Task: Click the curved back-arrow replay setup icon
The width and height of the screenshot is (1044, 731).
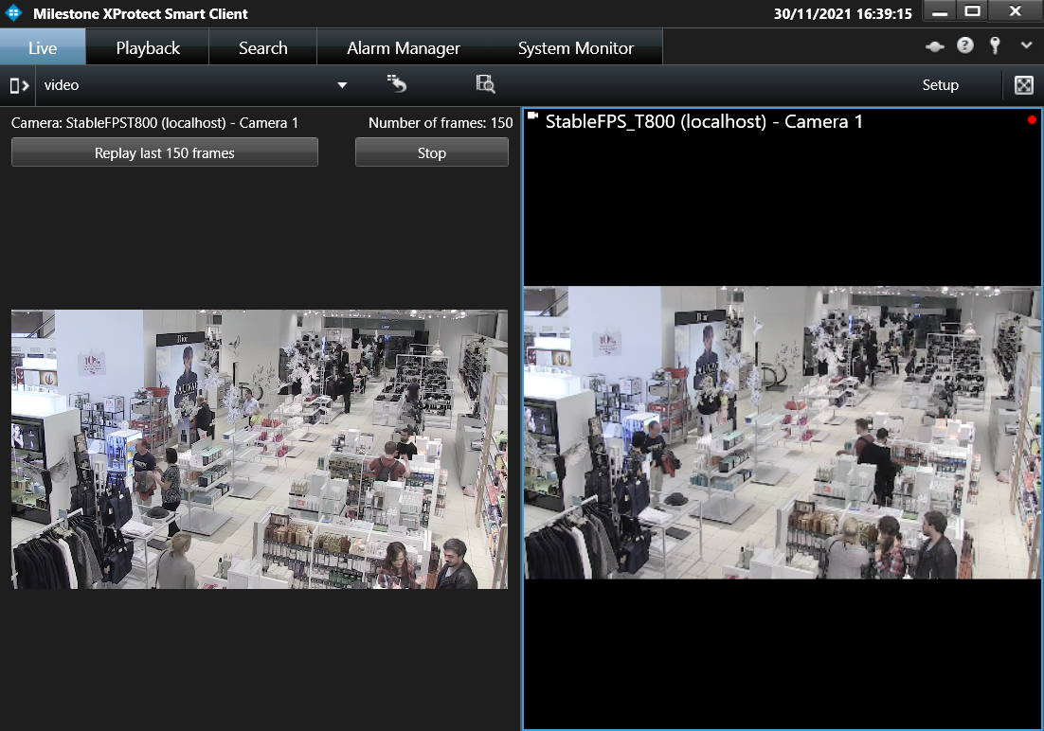Action: tap(396, 84)
